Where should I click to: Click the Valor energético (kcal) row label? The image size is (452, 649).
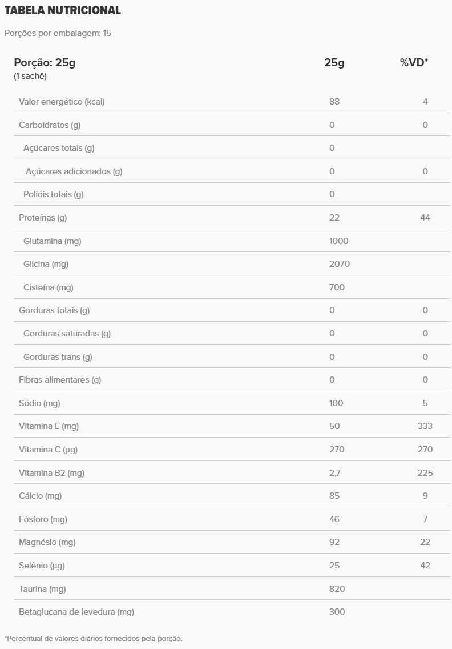62,102
